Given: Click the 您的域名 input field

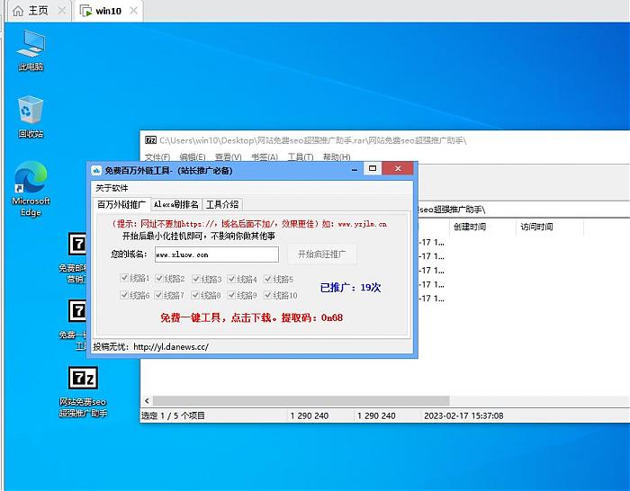Looking at the screenshot, I should point(216,254).
